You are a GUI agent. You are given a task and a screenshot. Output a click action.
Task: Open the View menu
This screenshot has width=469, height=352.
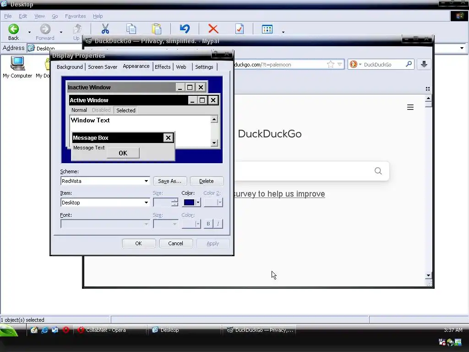[x=39, y=16]
